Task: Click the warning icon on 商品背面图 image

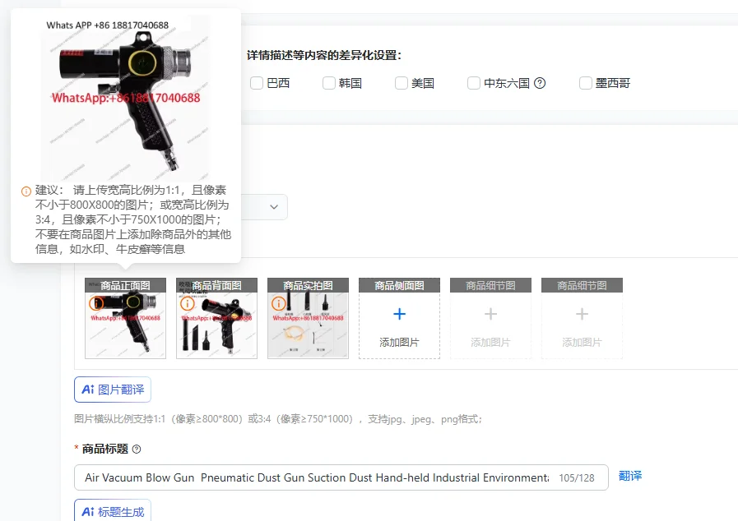Action: pos(187,306)
